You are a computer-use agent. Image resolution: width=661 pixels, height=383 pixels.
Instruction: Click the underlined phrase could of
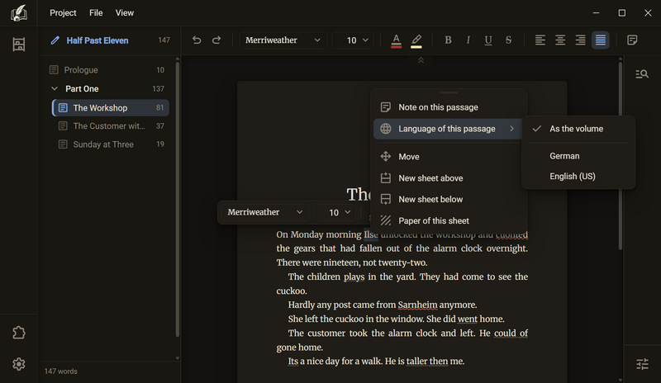pos(511,333)
